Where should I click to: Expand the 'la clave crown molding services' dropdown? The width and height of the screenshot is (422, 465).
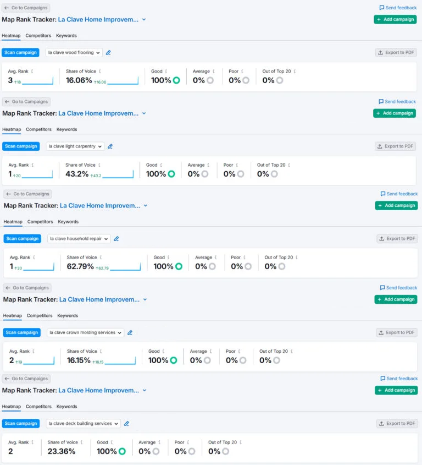coord(85,333)
